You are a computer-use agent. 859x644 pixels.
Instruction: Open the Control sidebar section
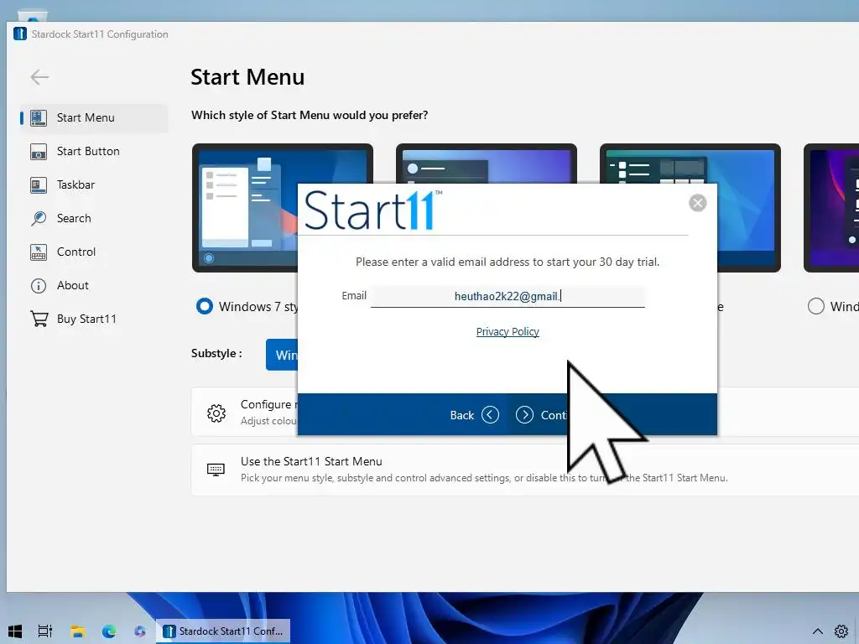point(94,252)
